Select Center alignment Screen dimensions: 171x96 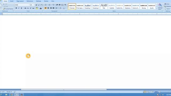[48, 8]
